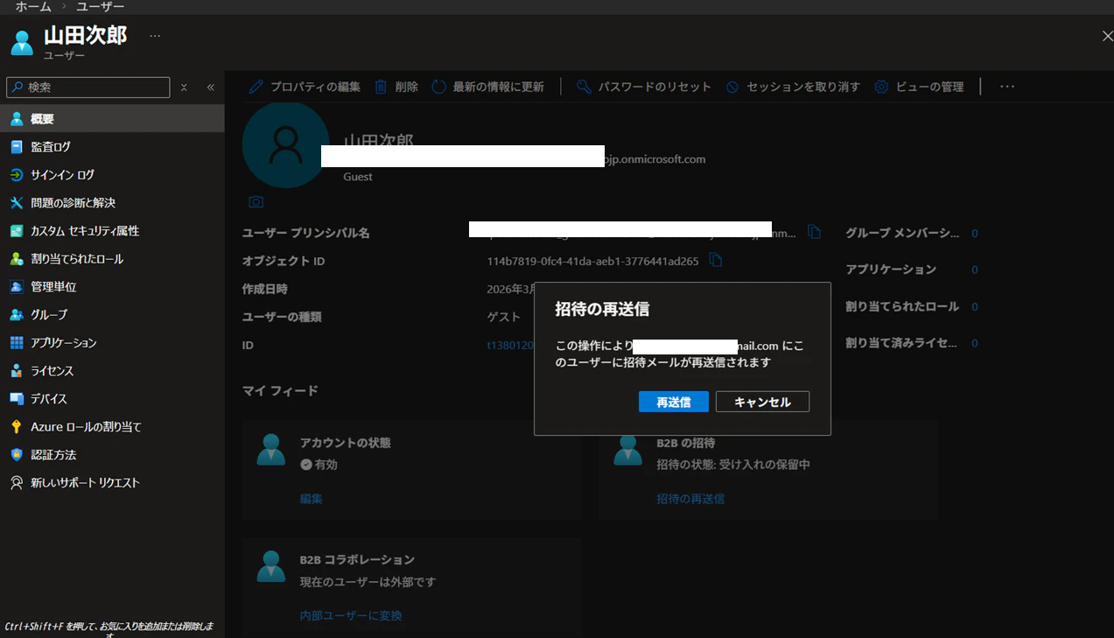Click the object ID text 114b7819-0fc4-41da-aeb1-3776441ad265
1114x638 pixels.
[592, 261]
